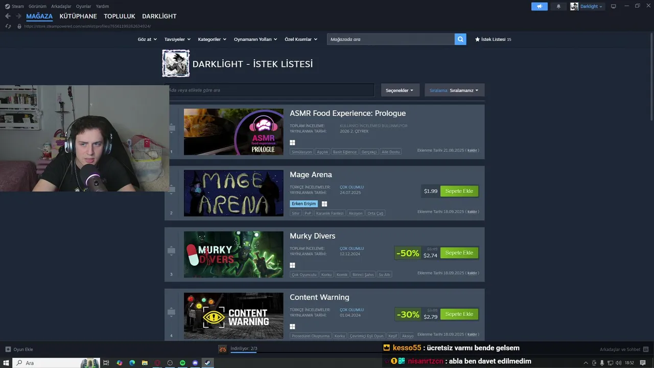The width and height of the screenshot is (654, 368).
Task: Expand the Özel Kısımlar dropdown
Action: [301, 39]
